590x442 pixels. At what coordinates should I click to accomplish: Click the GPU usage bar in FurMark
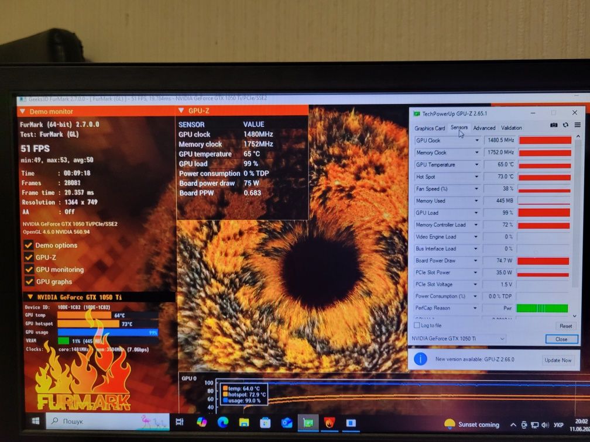click(108, 332)
